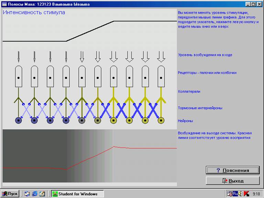This screenshot has width=264, height=198.
Task: Click the label Уровень возбуждения на входе
Action: [x=205, y=55]
